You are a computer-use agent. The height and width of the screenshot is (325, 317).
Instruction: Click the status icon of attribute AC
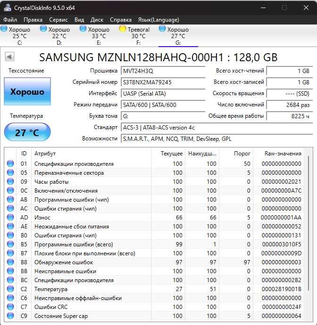click(10, 208)
